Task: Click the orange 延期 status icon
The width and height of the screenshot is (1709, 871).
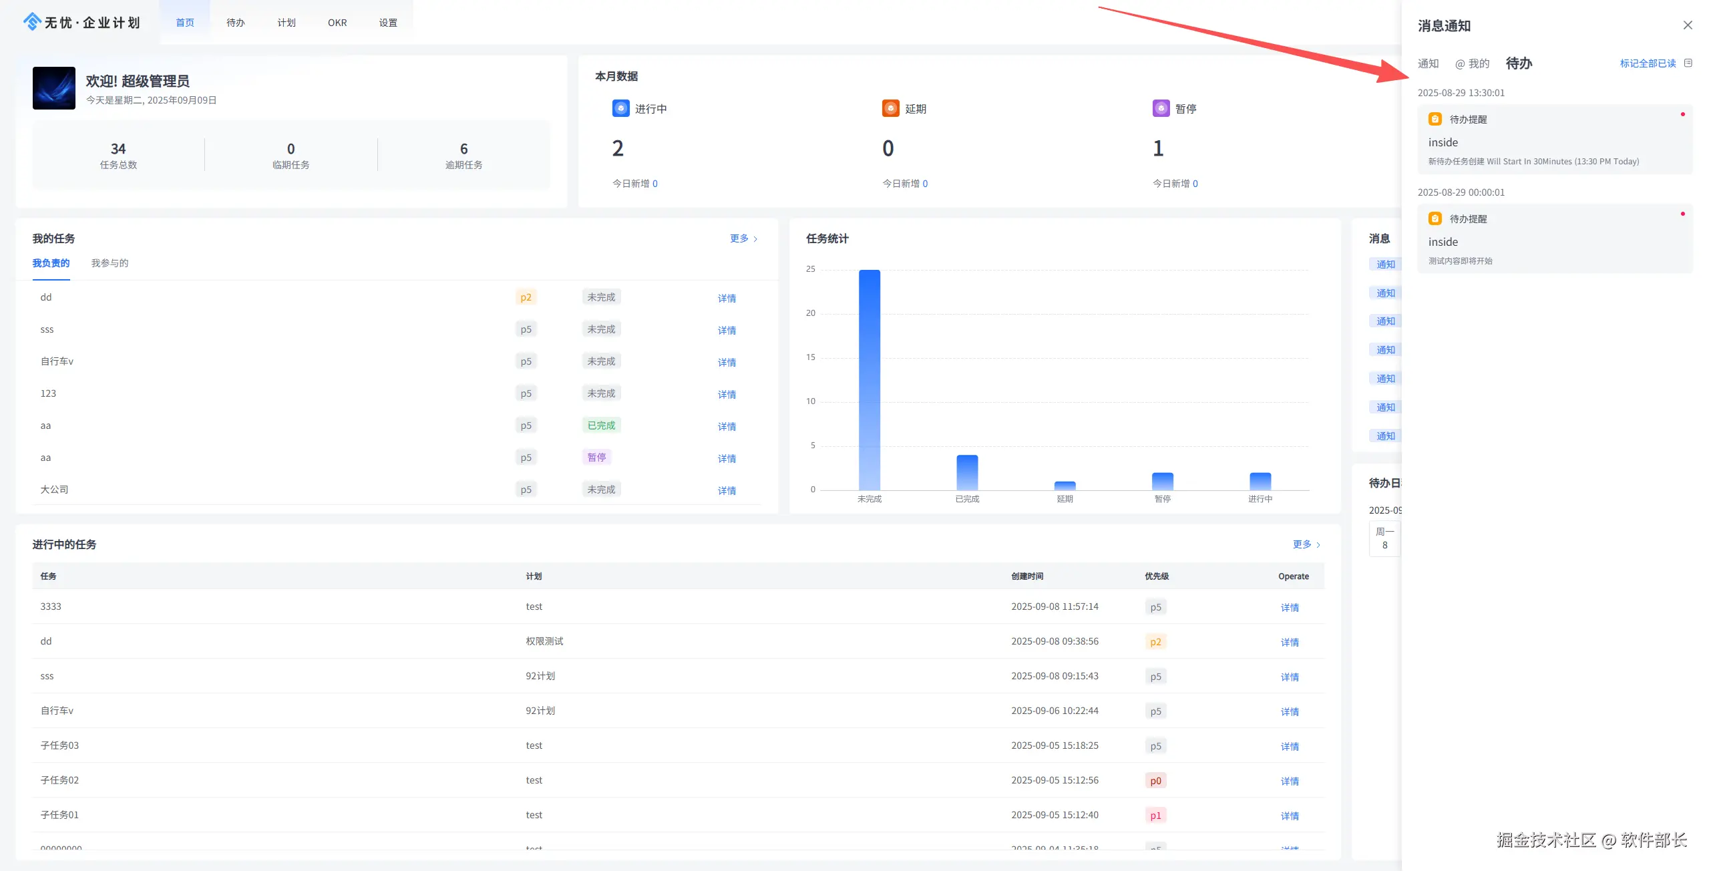Action: 890,108
